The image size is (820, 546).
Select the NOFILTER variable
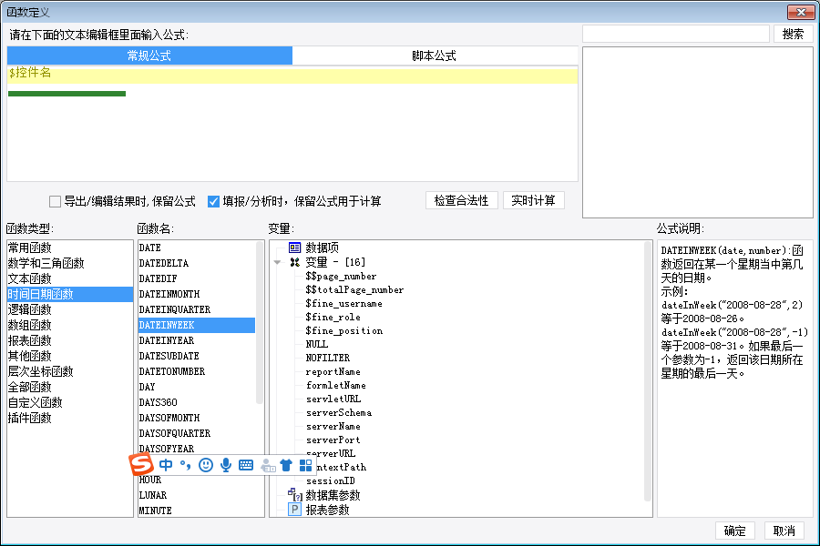[328, 358]
